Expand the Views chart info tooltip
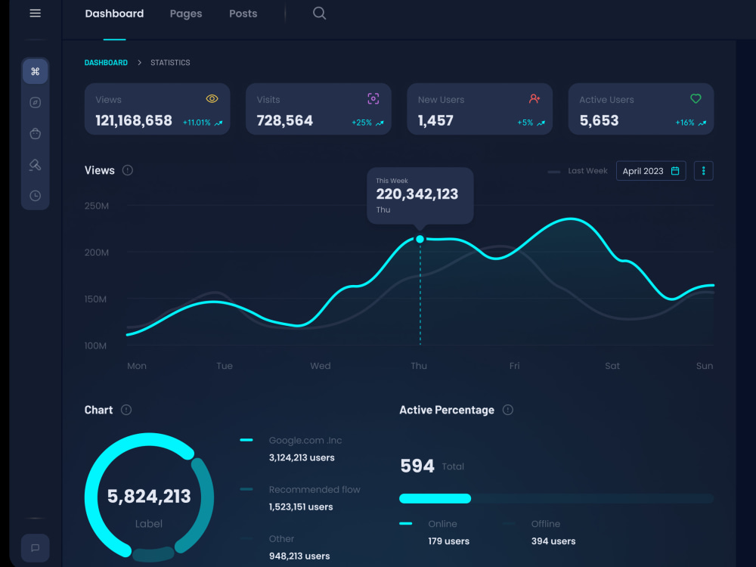Screen dimensions: 756x567 point(125,170)
